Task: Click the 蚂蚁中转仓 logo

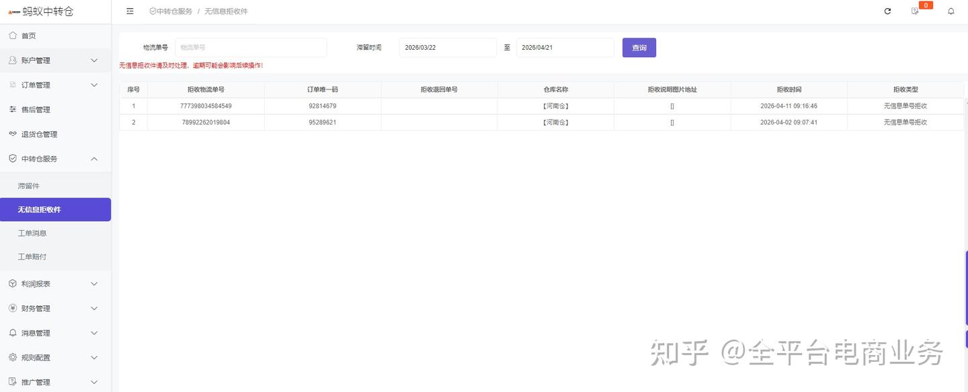Action: (41, 11)
